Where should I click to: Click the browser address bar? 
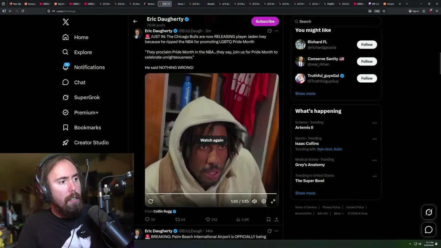pos(207,11)
